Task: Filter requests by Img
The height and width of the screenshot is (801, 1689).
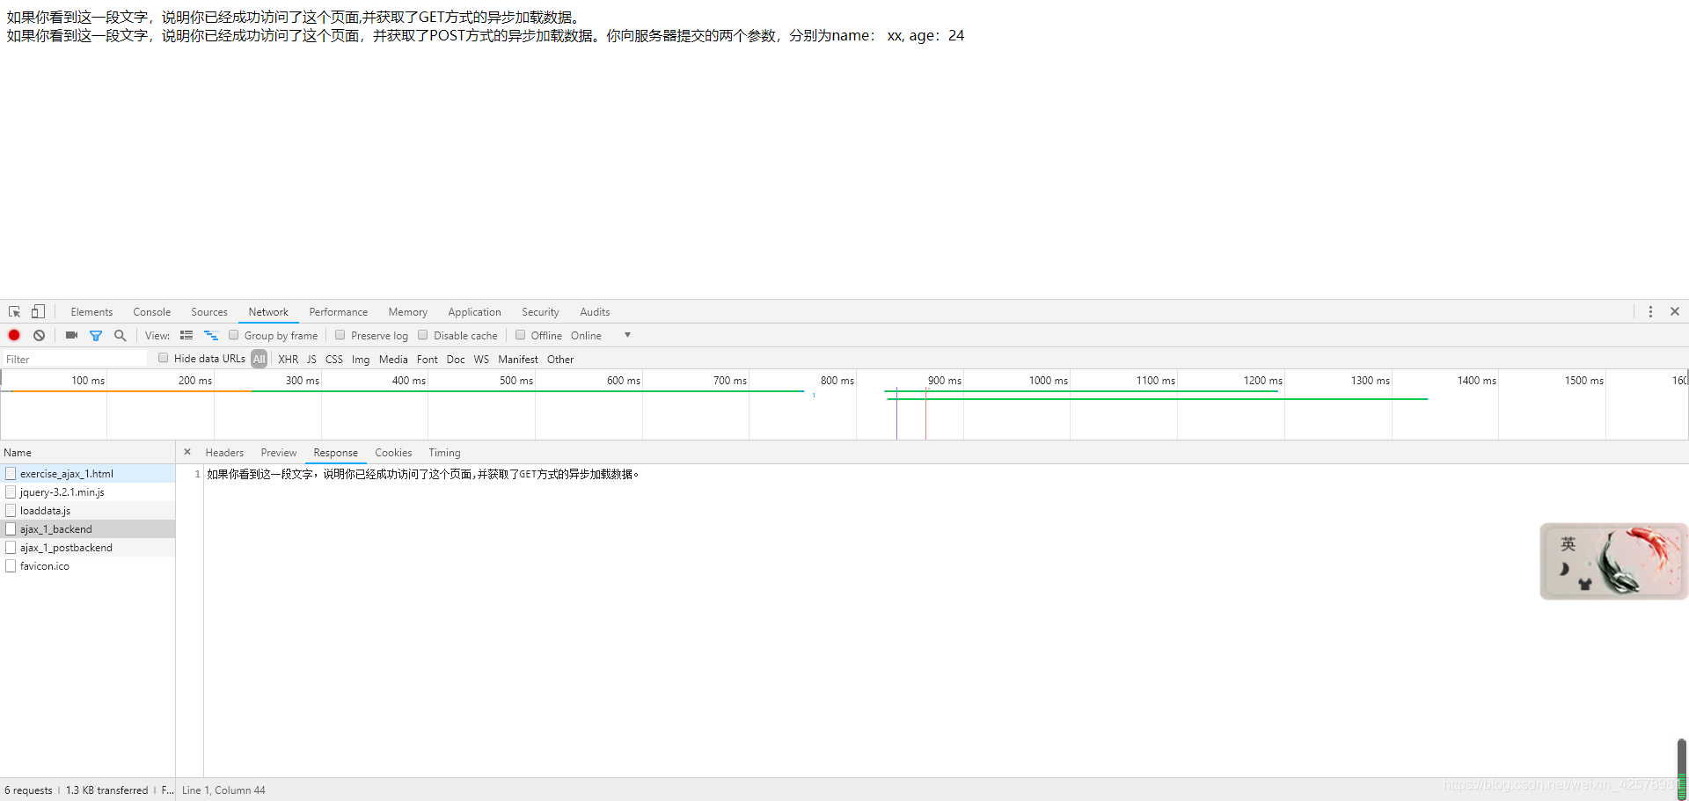Action: pyautogui.click(x=361, y=359)
